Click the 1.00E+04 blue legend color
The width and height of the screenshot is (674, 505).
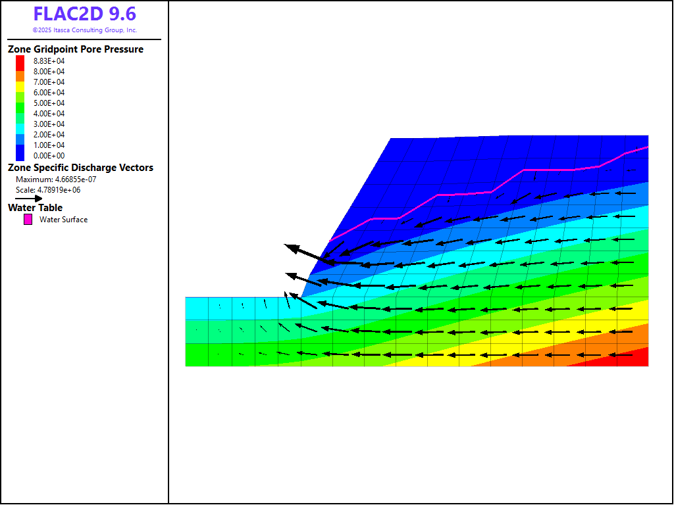pyautogui.click(x=20, y=143)
